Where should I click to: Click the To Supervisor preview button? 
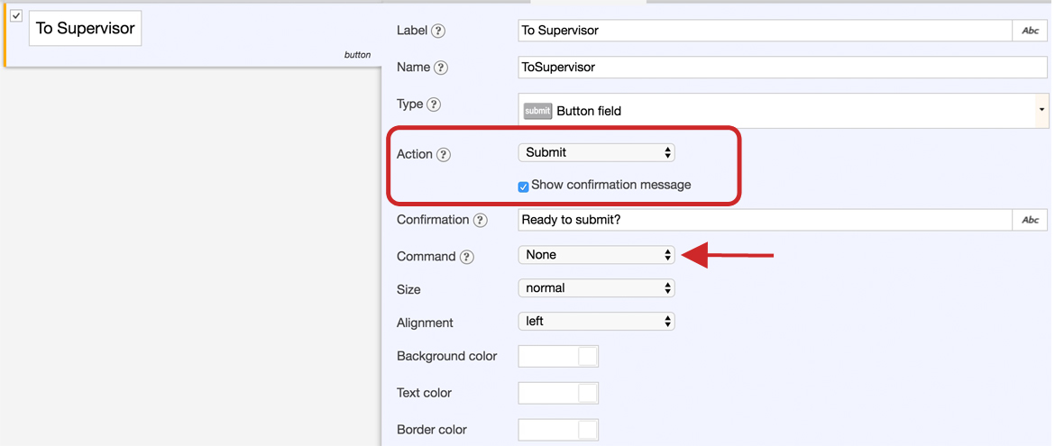[85, 29]
